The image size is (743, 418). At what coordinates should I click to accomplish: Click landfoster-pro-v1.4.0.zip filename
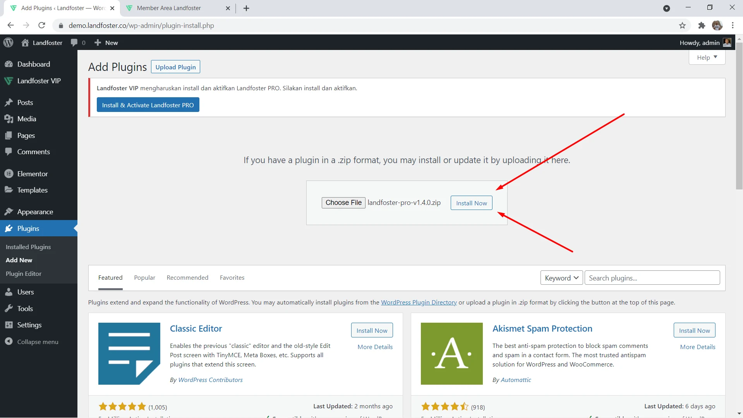[404, 203]
